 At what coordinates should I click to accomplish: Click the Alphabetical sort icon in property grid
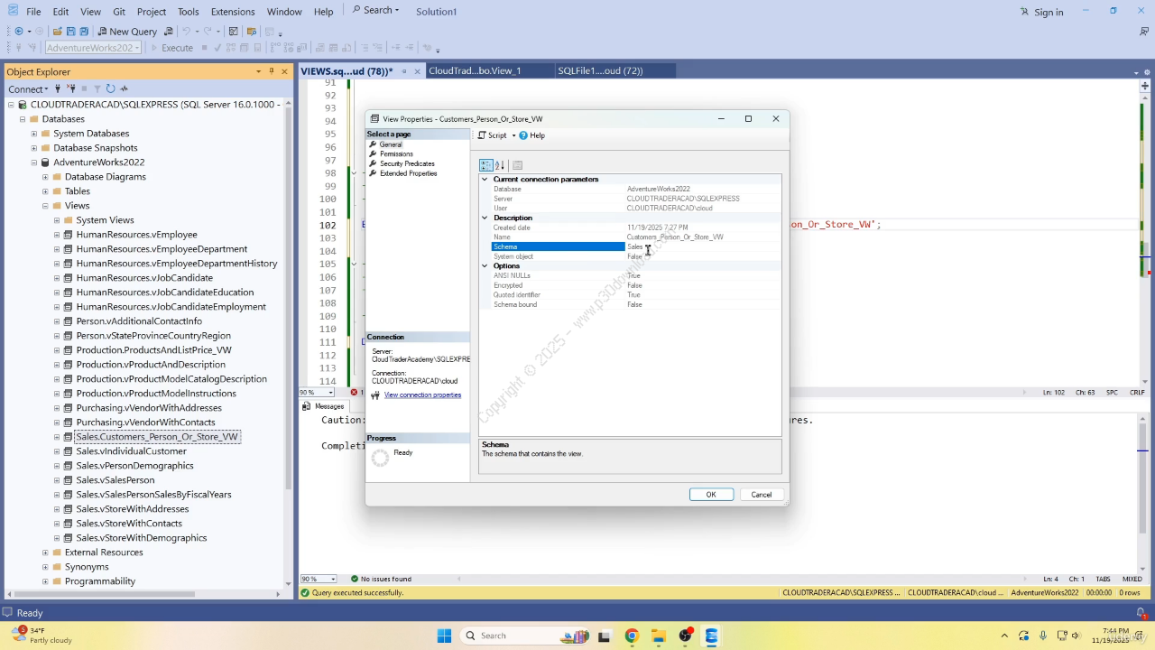tap(500, 165)
